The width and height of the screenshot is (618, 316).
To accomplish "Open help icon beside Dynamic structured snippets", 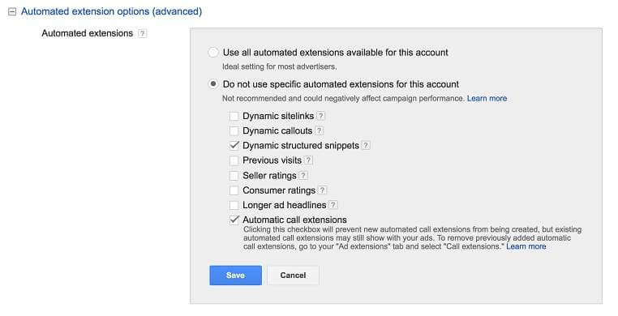I will click(366, 146).
